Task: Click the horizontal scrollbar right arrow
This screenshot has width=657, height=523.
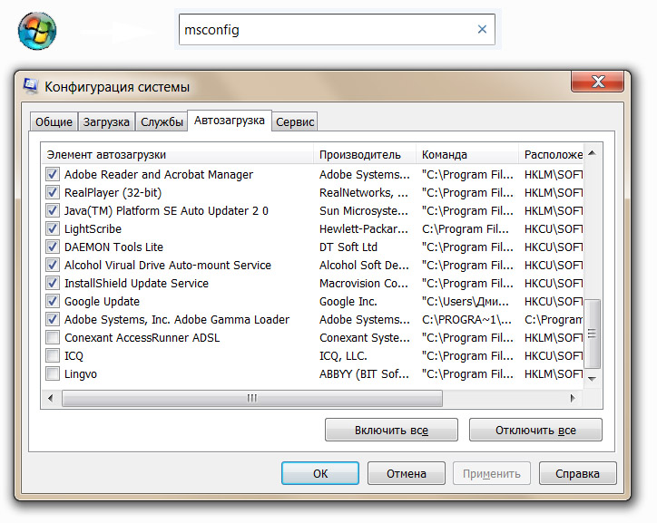Action: [573, 398]
